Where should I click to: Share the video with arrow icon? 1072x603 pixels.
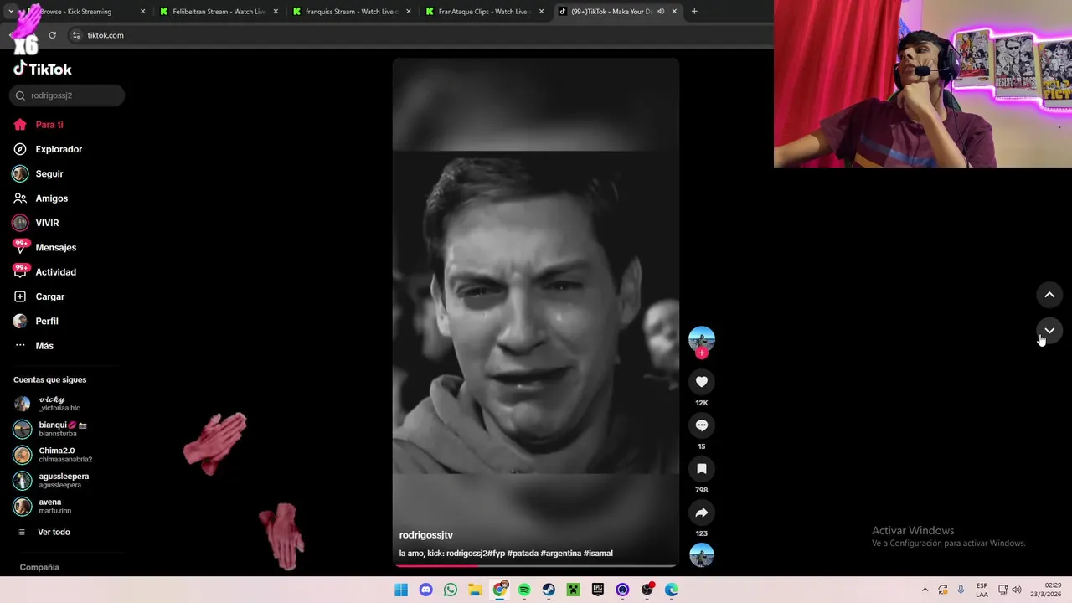[702, 513]
